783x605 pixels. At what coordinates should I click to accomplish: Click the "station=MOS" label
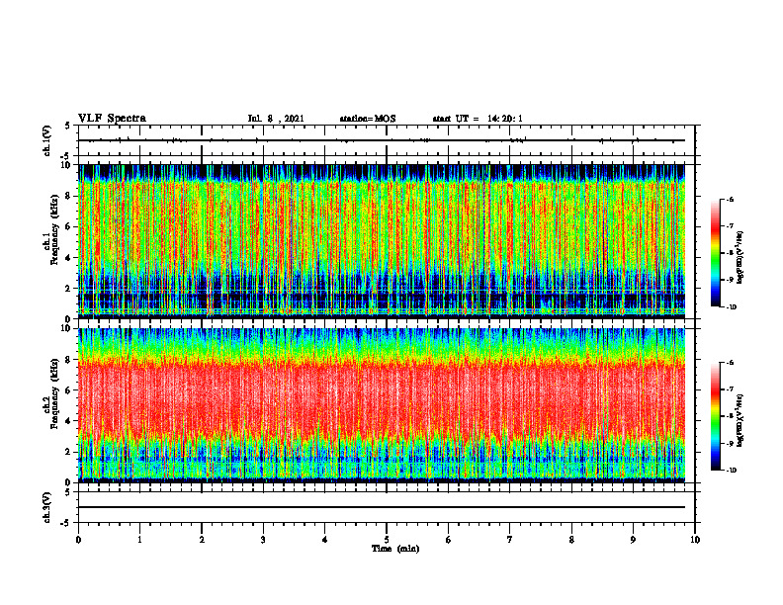pos(368,119)
